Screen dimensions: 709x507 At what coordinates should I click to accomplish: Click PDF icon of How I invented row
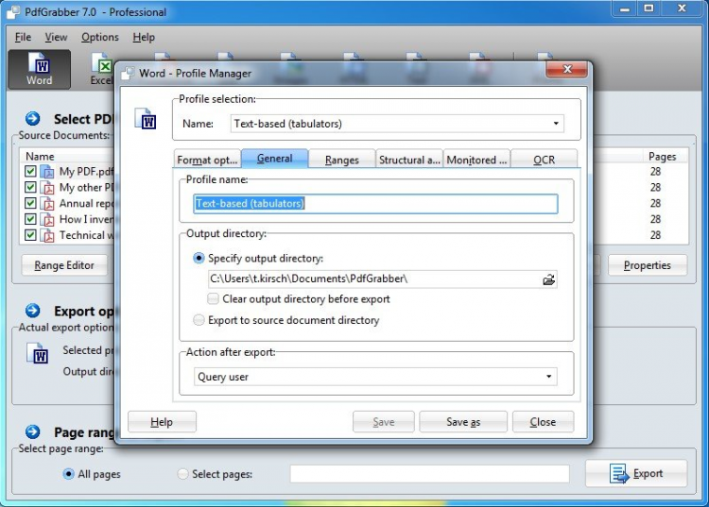tap(47, 219)
